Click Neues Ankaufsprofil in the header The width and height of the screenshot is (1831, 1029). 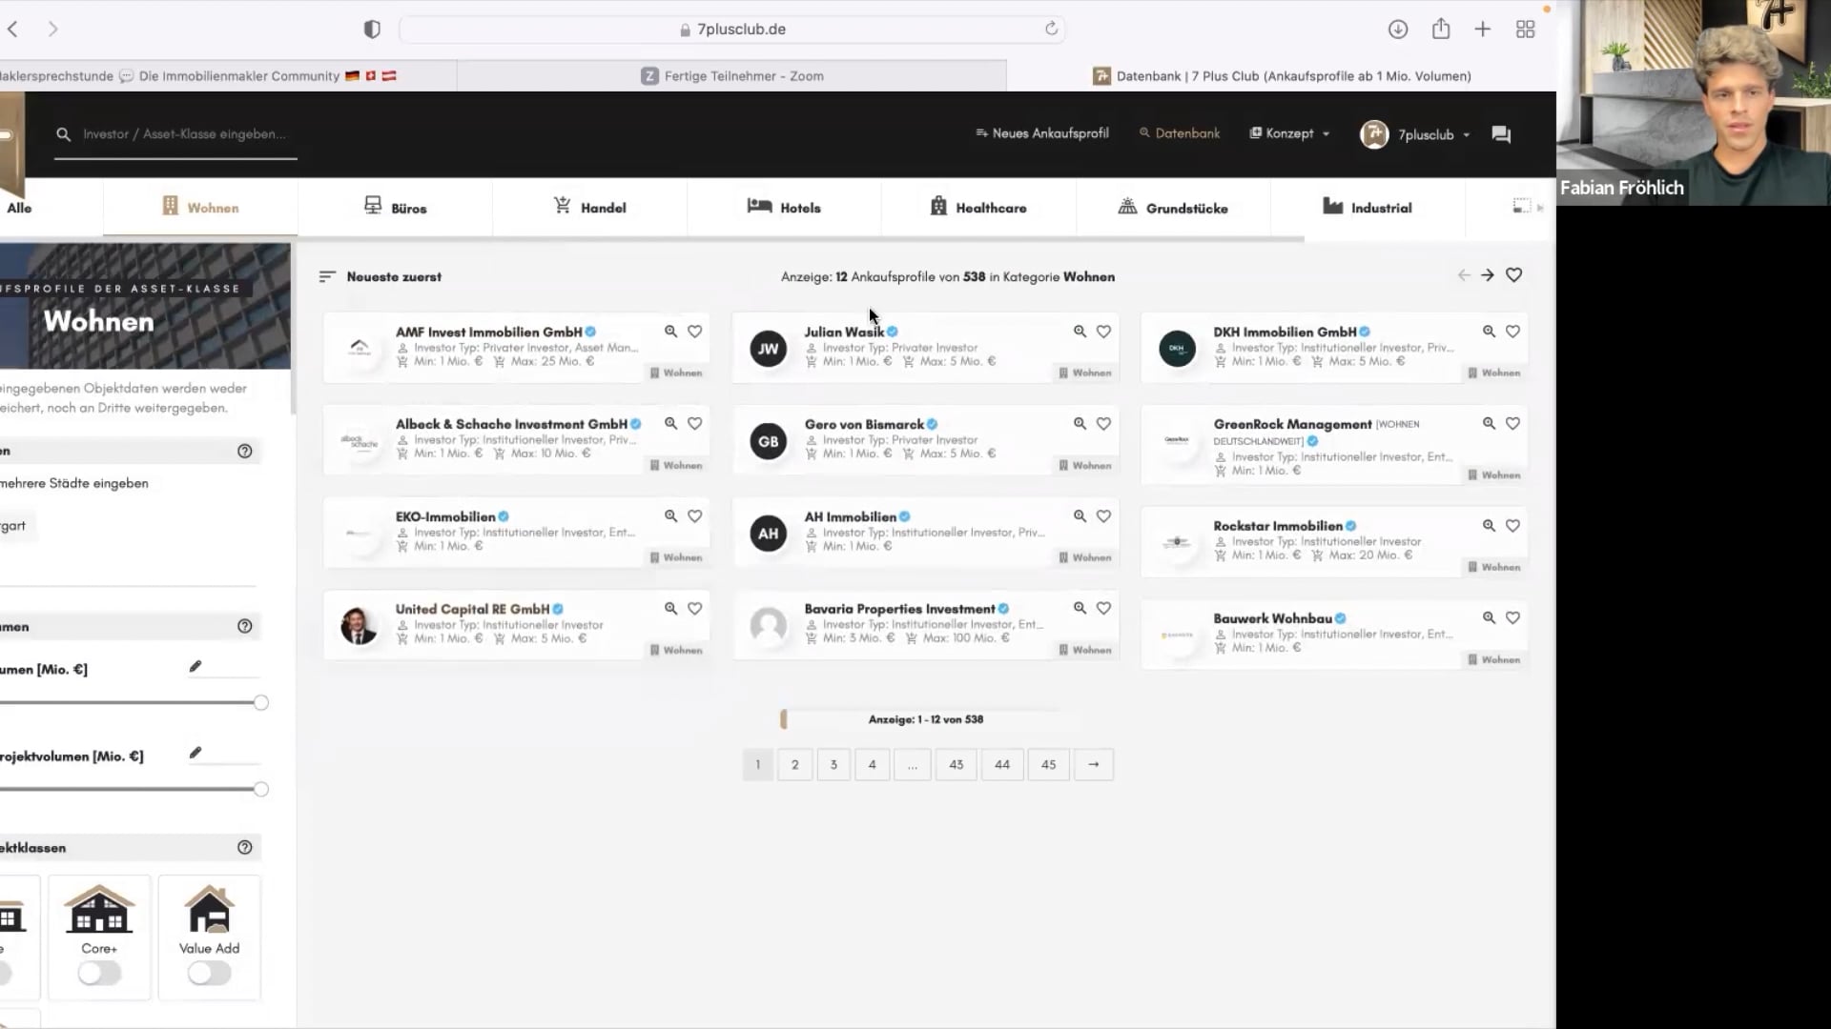(1042, 133)
